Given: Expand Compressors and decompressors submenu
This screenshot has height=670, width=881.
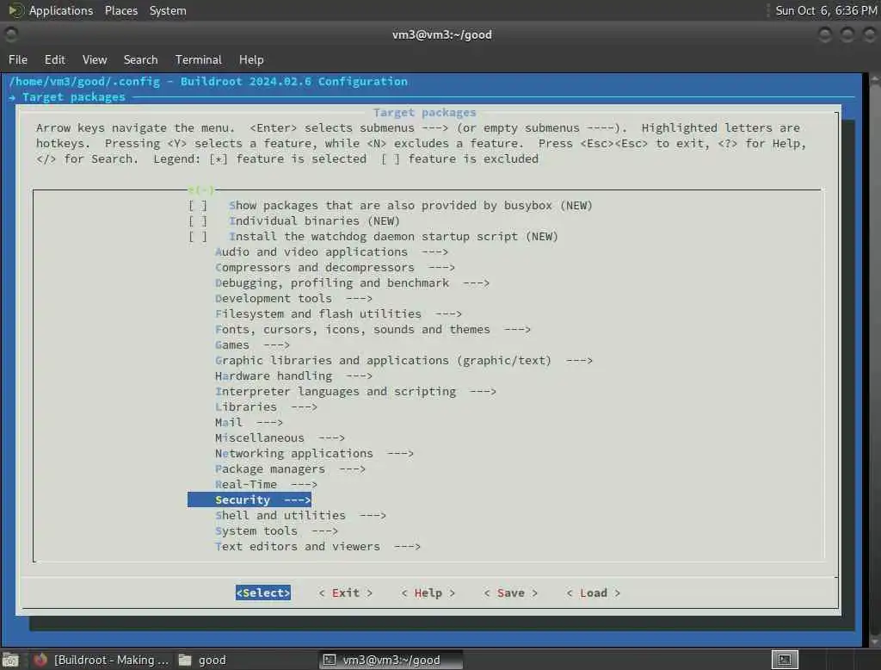Looking at the screenshot, I should point(335,267).
